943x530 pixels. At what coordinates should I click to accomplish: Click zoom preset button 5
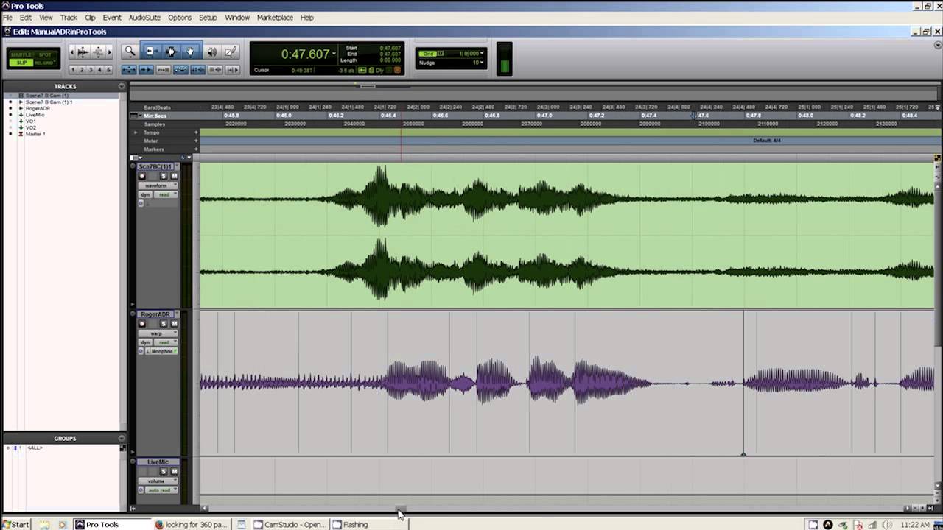(109, 70)
